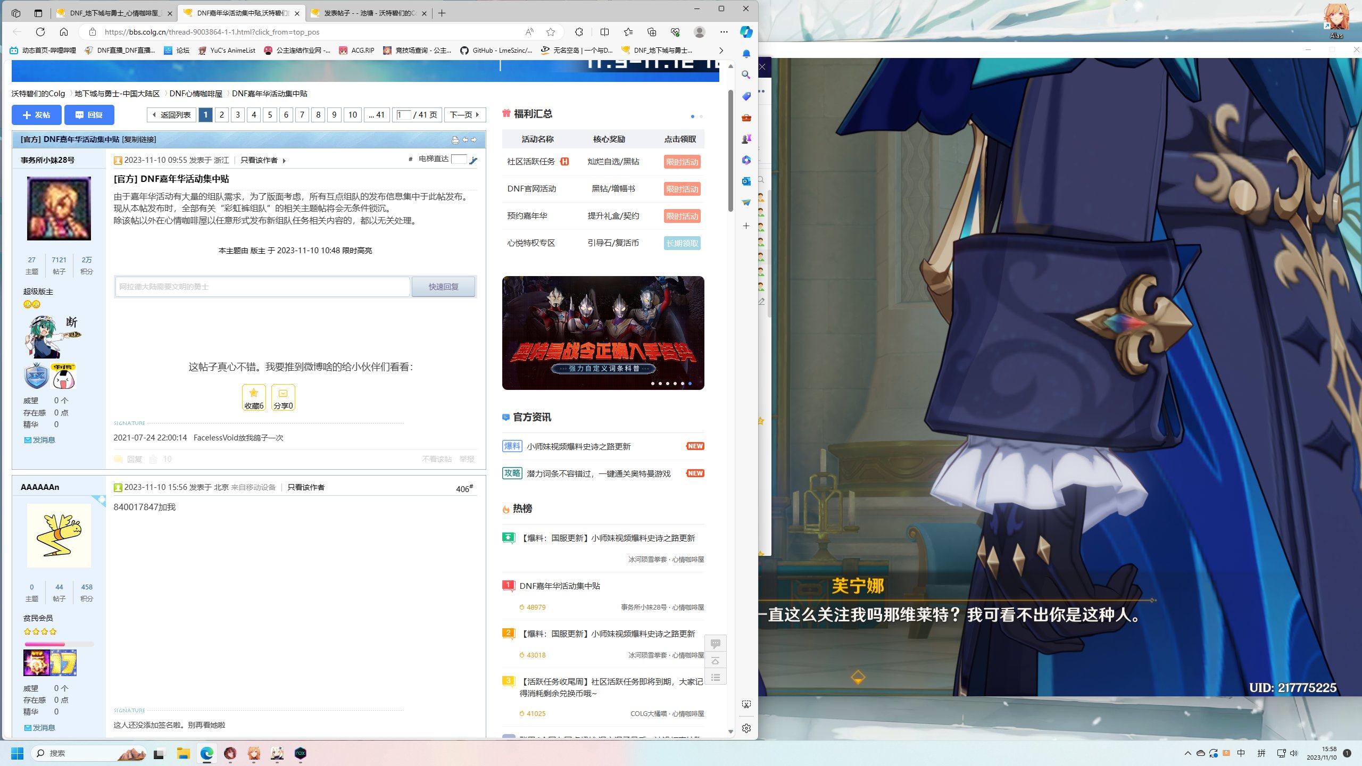Image resolution: width=1362 pixels, height=766 pixels.
Task: Open Outlook in Edge sidebar
Action: (746, 181)
